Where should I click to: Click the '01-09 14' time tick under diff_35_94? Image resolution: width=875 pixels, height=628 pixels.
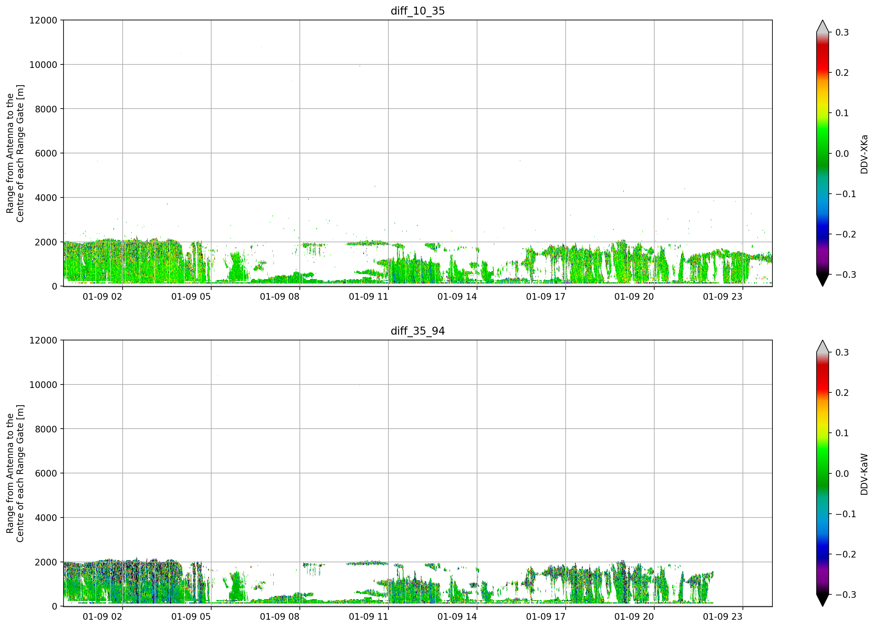click(457, 617)
